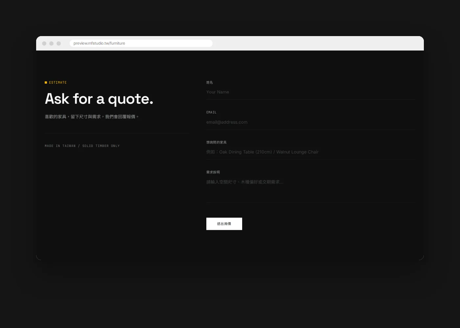Click the 想詢問的家具 field label
The height and width of the screenshot is (328, 460).
[x=216, y=142]
